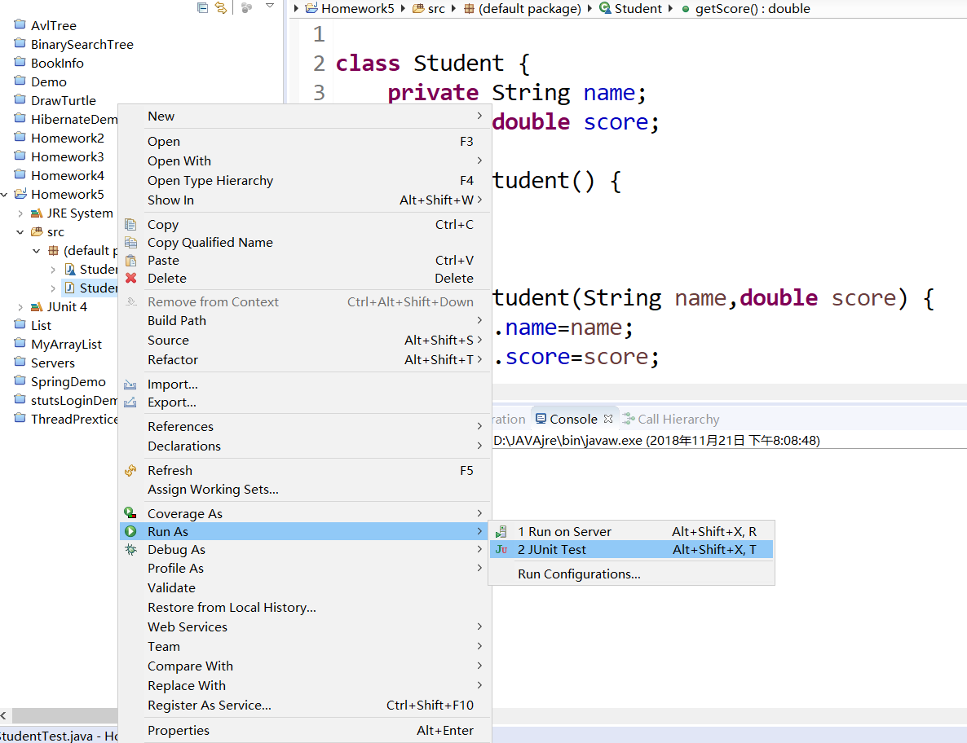Click the Debug As bug icon
Screen dimensions: 967x743
130,550
